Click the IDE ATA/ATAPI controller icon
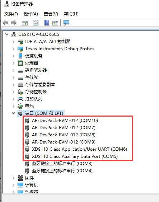Image resolution: width=159 pixels, height=202 pixels. 20,42
